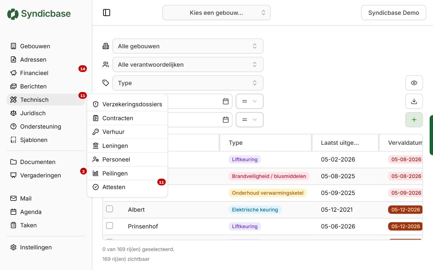Image resolution: width=433 pixels, height=270 pixels.
Task: Open Financieel section in sidebar
Action: [x=46, y=73]
